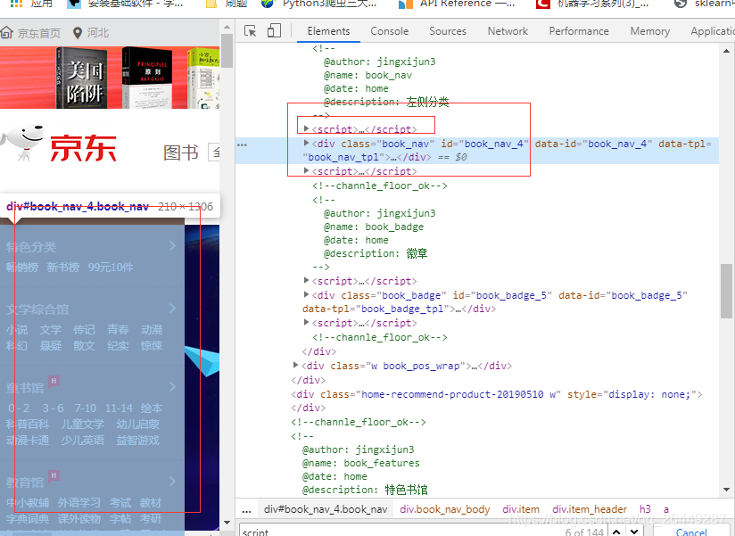The width and height of the screenshot is (735, 536).
Task: Select breadcrumb div.item_header
Action: pyautogui.click(x=590, y=509)
